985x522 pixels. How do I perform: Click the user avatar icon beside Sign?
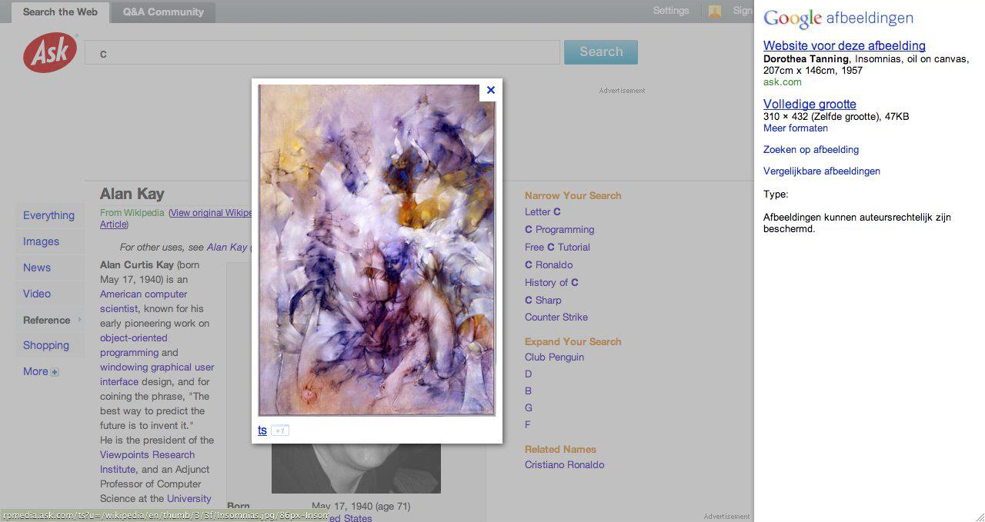pos(715,11)
